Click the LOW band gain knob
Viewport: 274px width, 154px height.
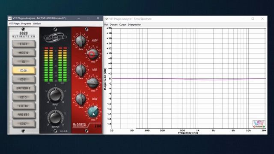pos(80,99)
